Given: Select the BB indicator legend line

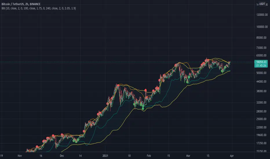Looking at the screenshot, I should pos(39,8).
